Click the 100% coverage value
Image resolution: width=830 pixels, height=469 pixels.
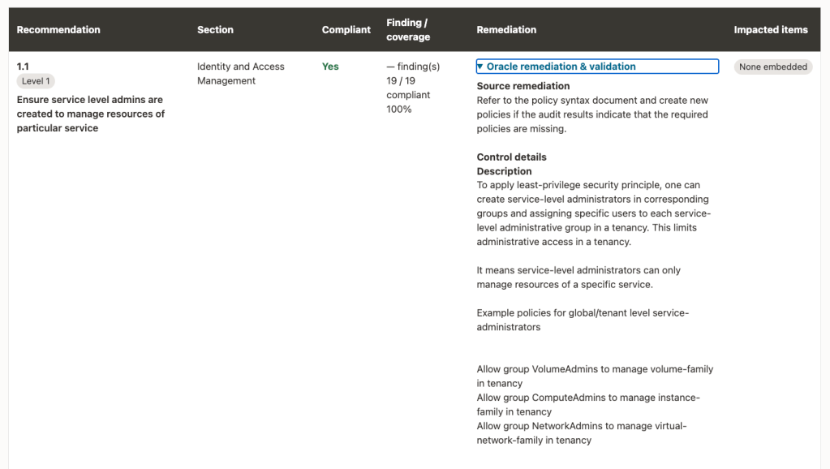click(398, 109)
